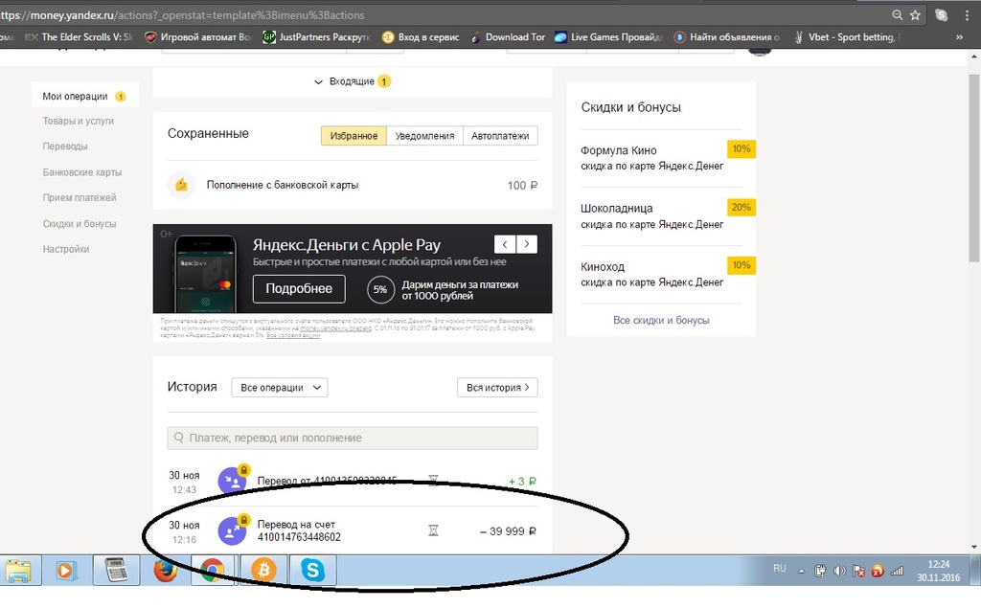Switch to the Уведомления tab
The height and width of the screenshot is (608, 981).
[424, 136]
